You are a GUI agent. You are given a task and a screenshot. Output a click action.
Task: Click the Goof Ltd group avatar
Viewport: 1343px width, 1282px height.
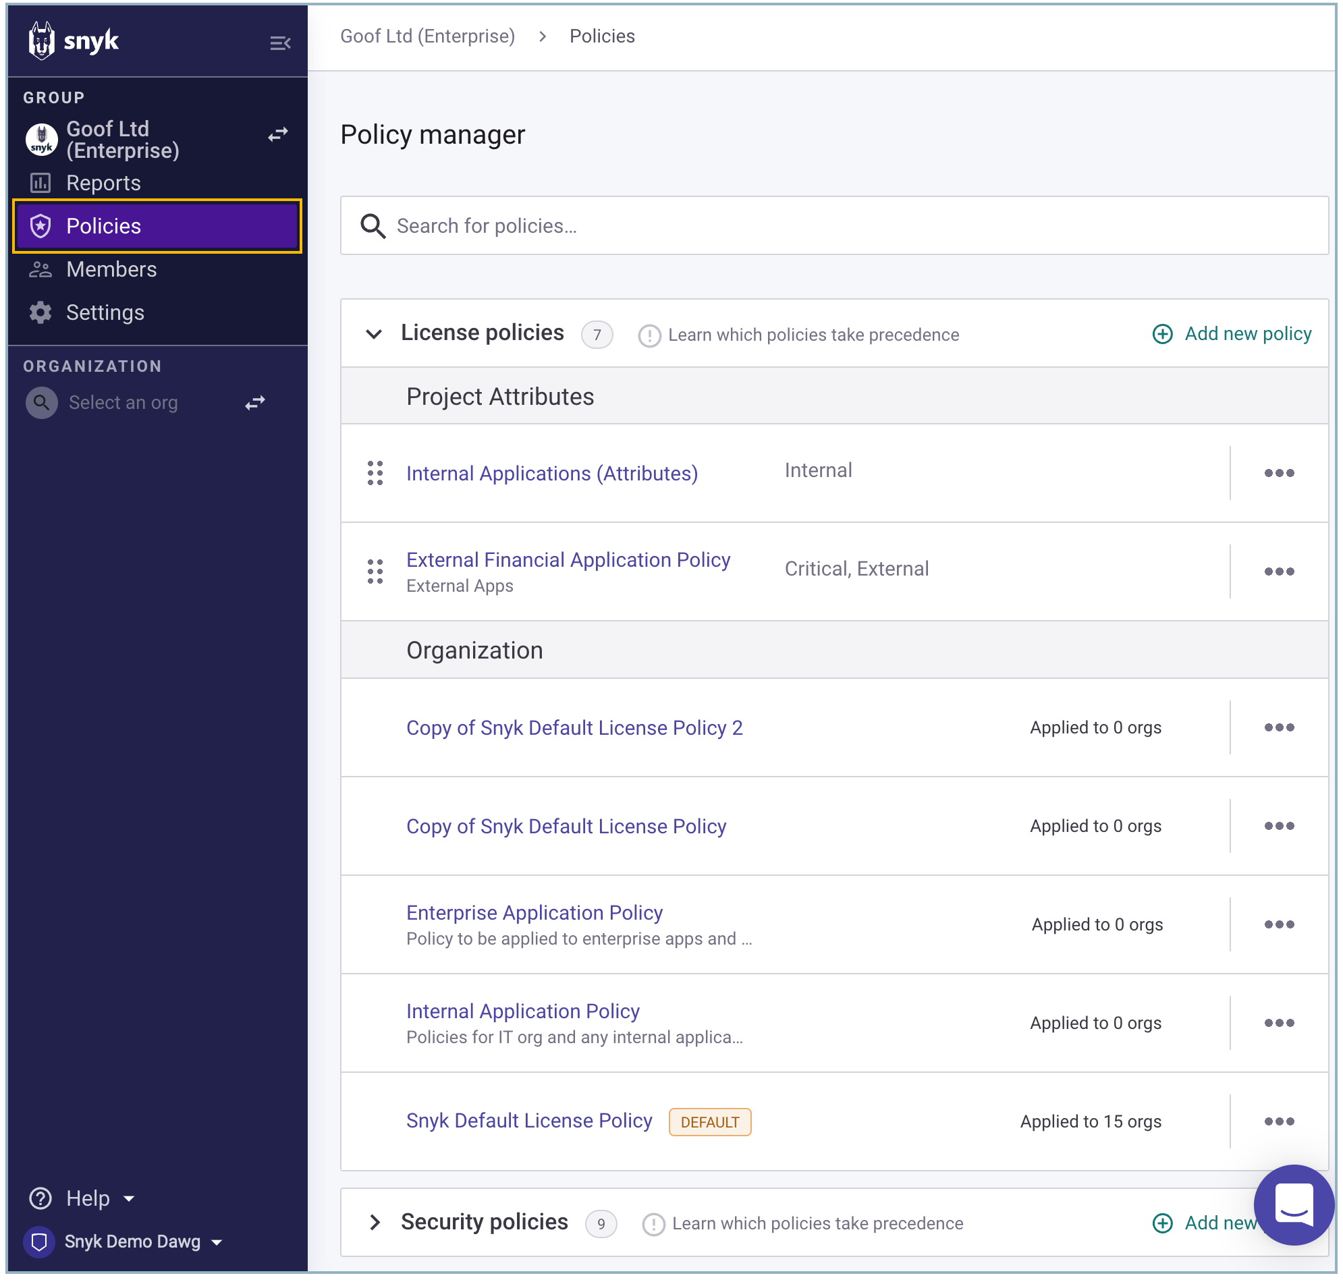pos(42,140)
